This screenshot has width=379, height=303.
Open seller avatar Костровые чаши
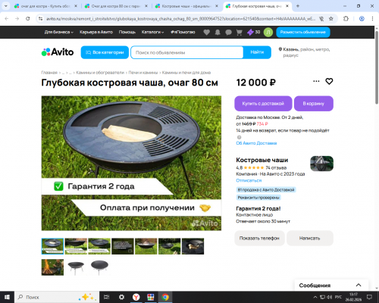(321, 164)
